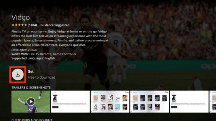Click the Vidgo app title

(x=20, y=18)
